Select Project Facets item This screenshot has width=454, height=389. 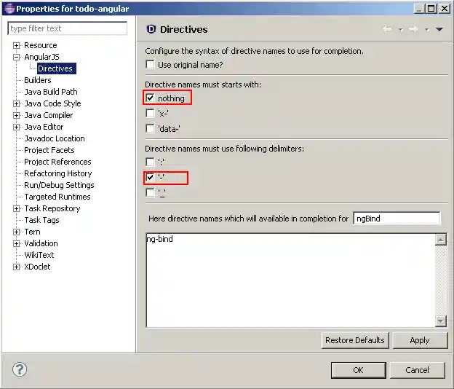49,150
